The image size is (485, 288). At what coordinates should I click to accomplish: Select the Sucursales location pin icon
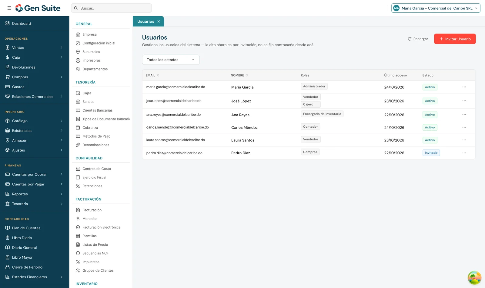[x=78, y=52]
